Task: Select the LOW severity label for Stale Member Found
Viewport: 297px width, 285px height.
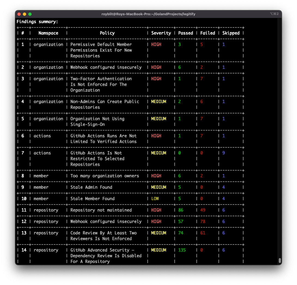Action: pos(155,199)
